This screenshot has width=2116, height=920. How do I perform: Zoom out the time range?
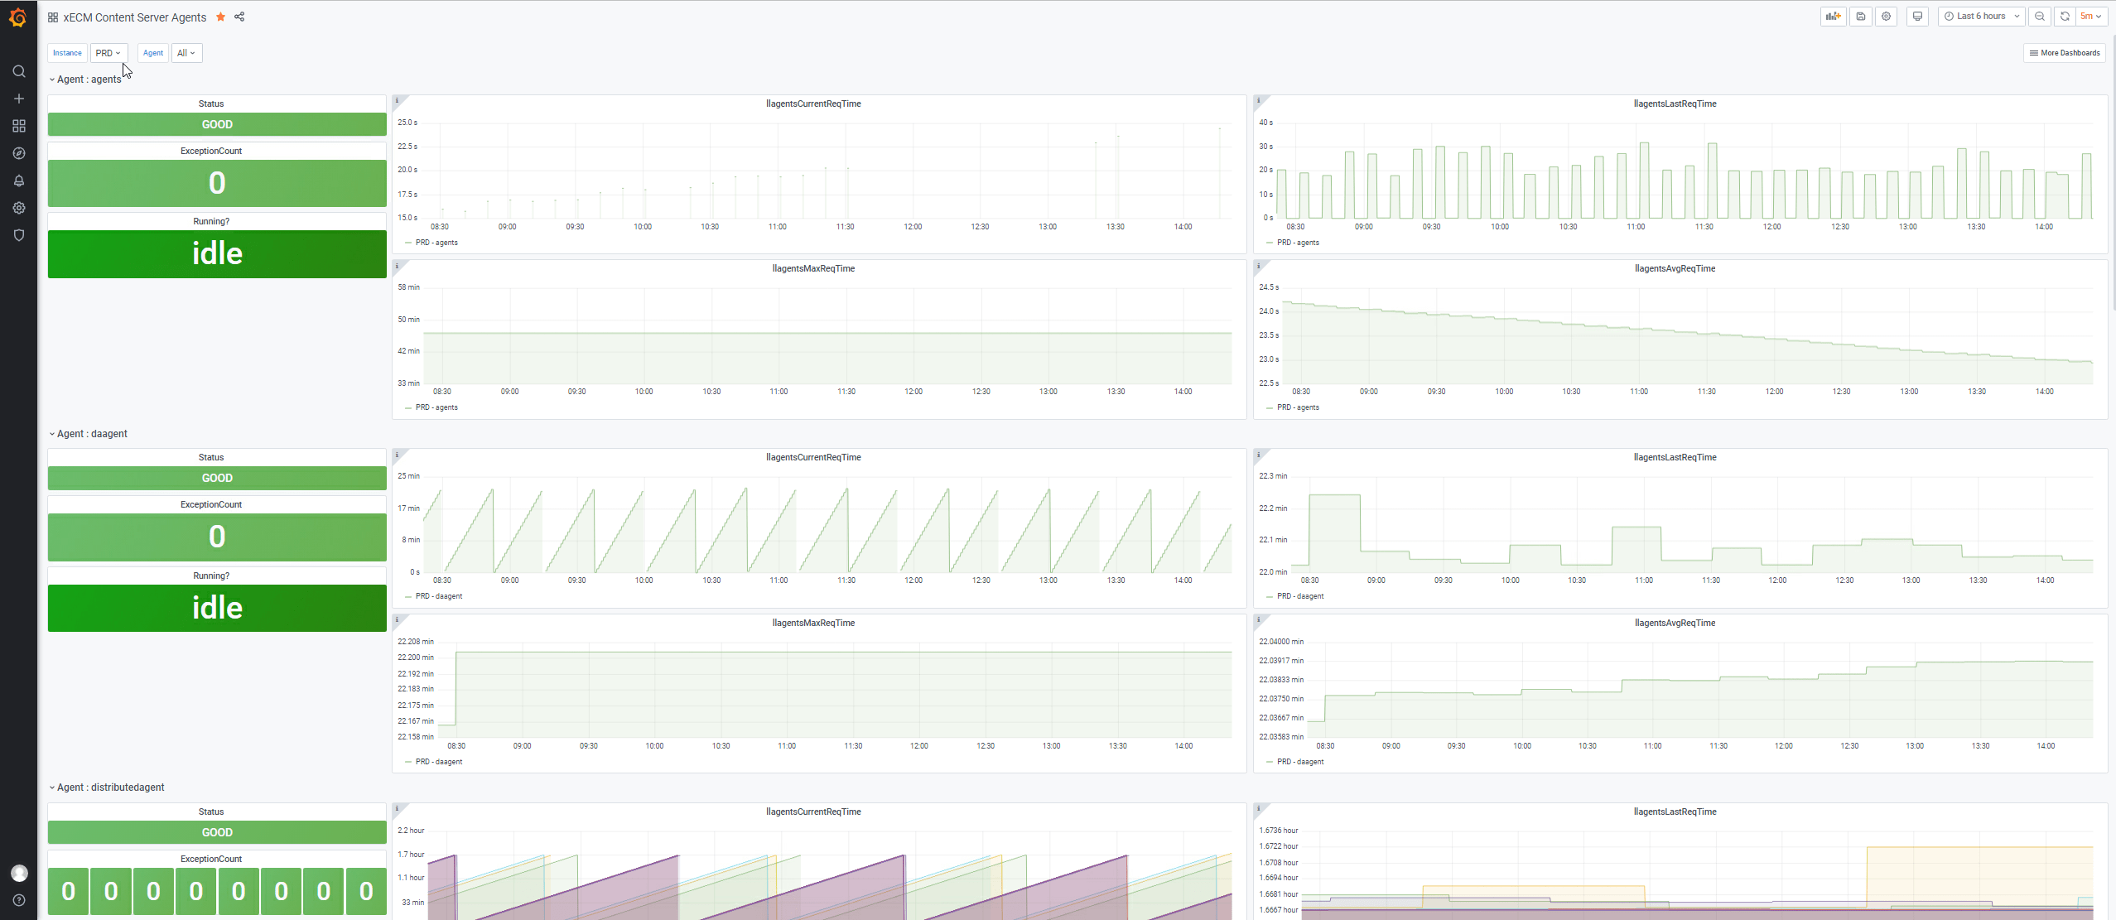(2040, 17)
